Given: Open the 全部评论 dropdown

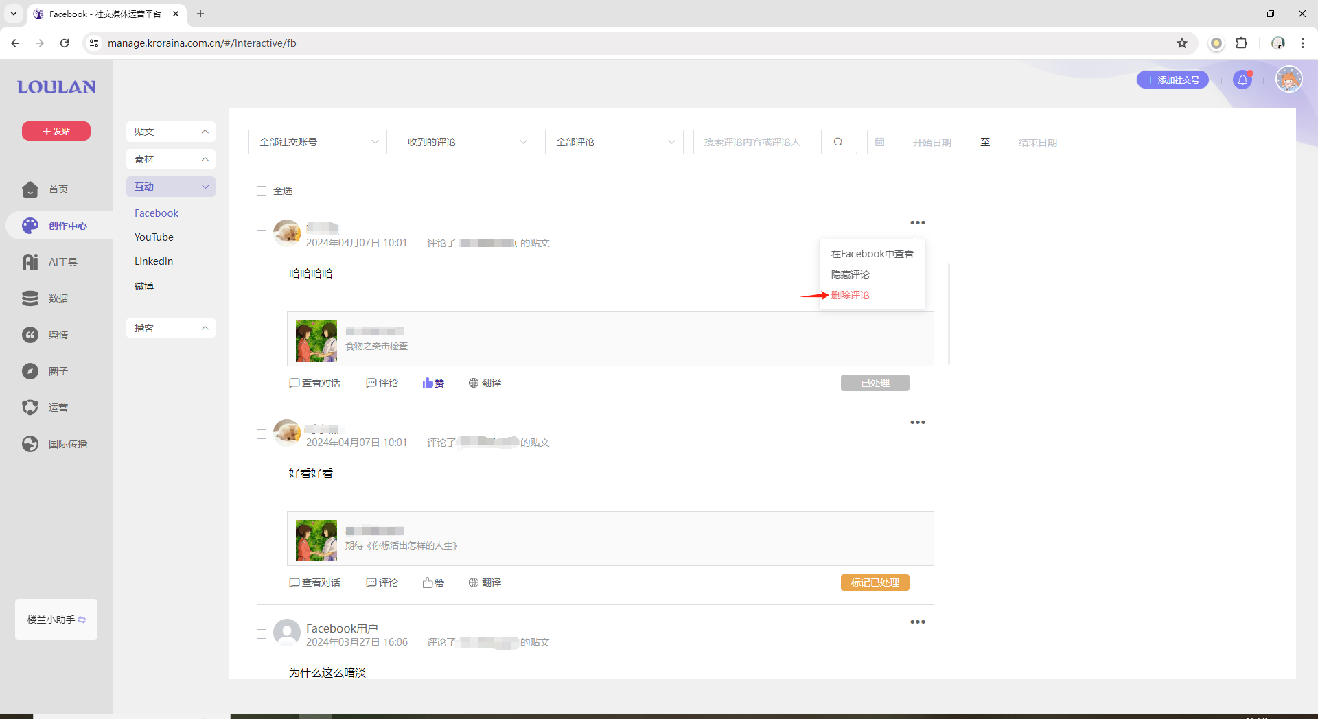Looking at the screenshot, I should point(614,142).
